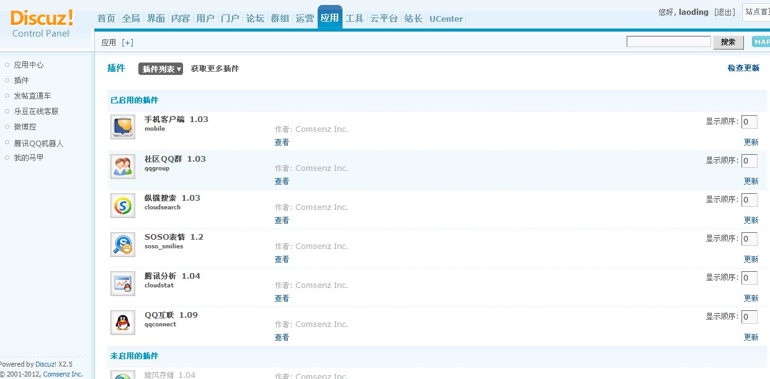Focus 显示顺序 field for 腾讯分析
Screen dimensions: 770x379
click(x=750, y=278)
